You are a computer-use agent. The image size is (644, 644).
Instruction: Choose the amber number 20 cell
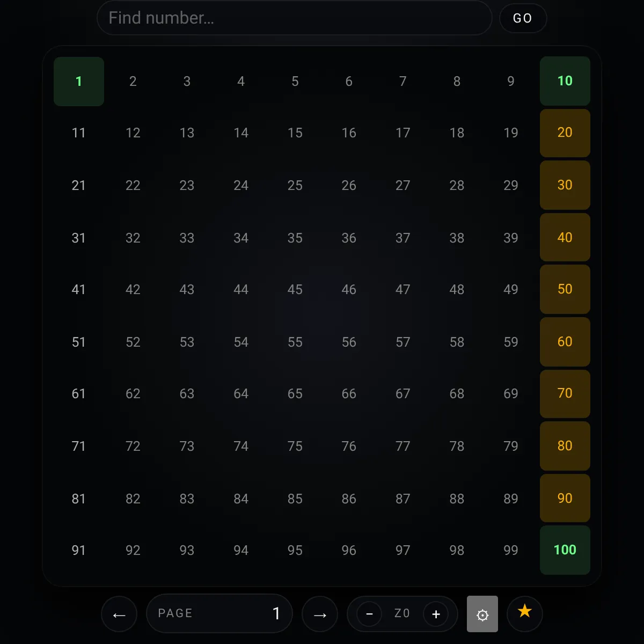(x=565, y=133)
